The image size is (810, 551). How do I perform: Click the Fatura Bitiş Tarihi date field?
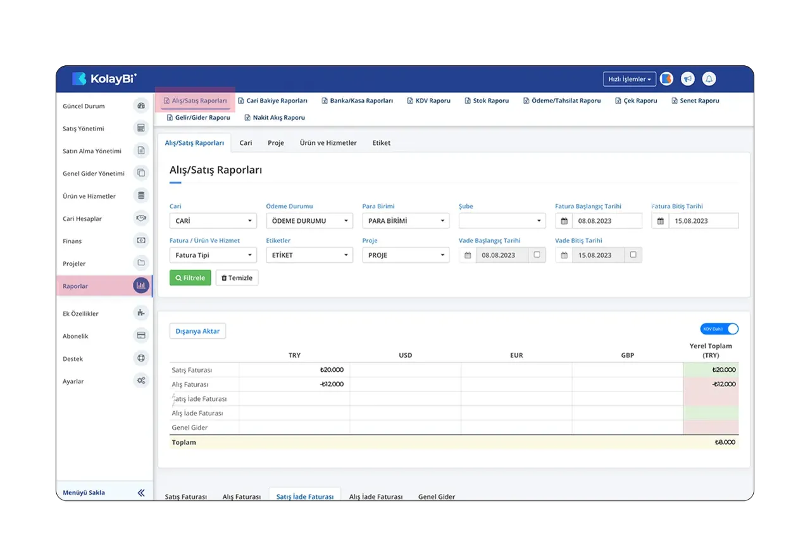[703, 221]
